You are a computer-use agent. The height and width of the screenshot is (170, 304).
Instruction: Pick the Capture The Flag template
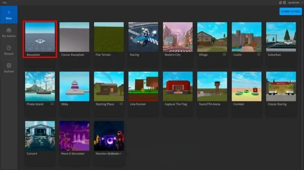pos(178,87)
